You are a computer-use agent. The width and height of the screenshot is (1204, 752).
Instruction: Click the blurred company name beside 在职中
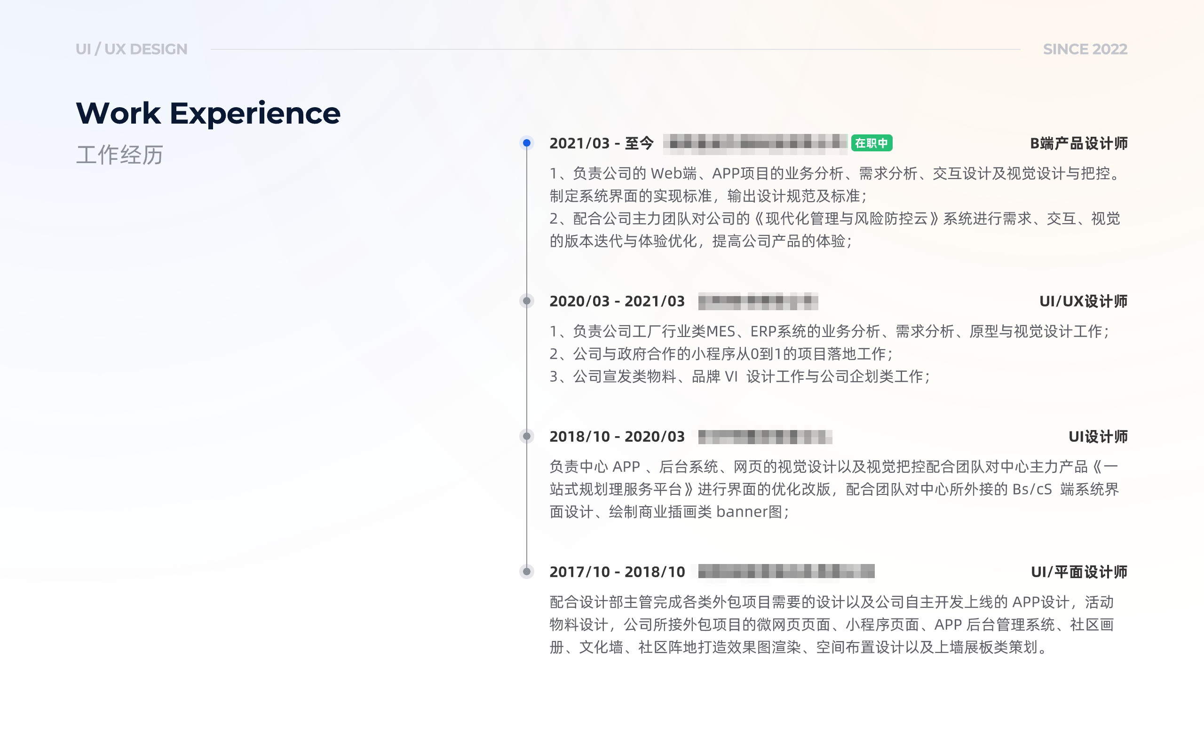(x=755, y=143)
